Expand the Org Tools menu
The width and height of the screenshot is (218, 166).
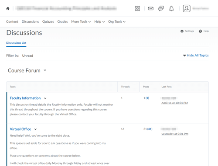tap(117, 21)
